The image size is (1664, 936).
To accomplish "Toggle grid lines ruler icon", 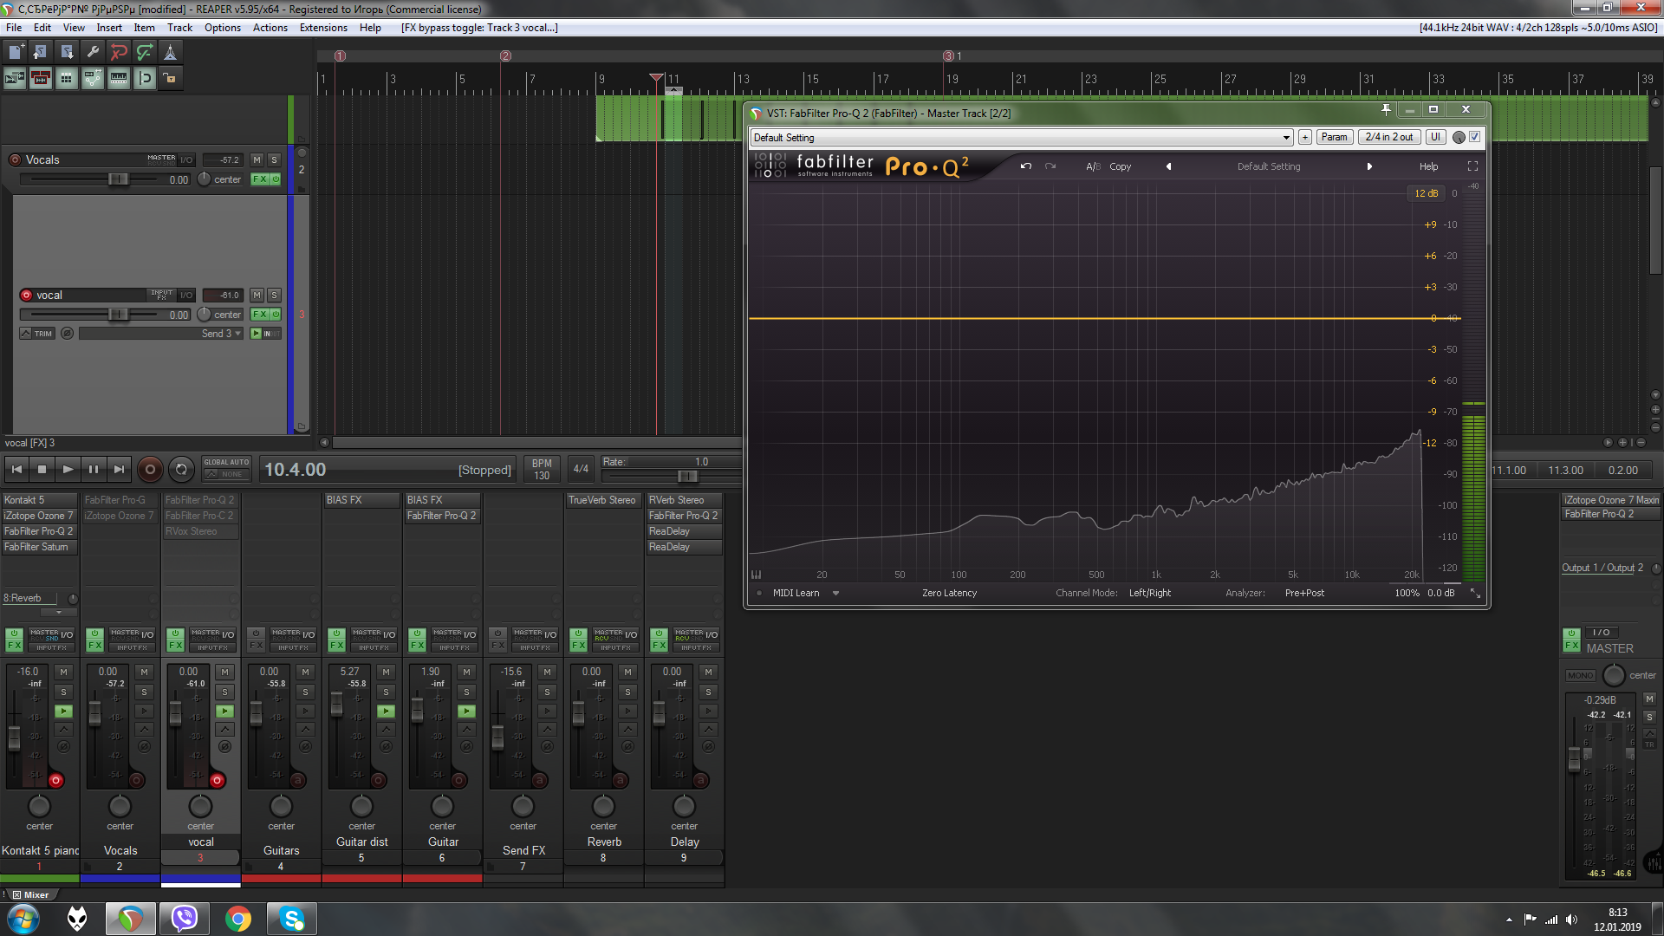I will [119, 79].
